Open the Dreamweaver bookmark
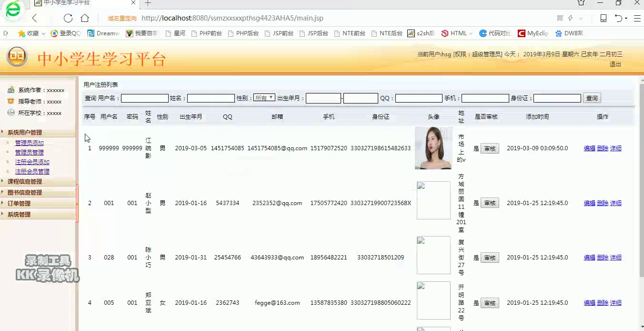Viewport: 644px width, 331px height. click(103, 33)
